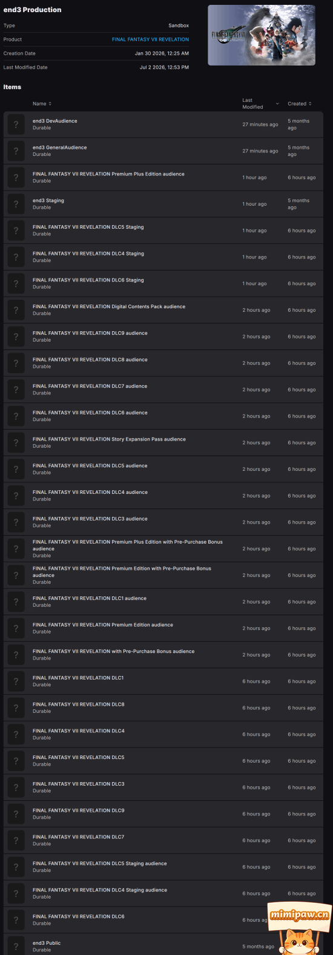The width and height of the screenshot is (333, 955).
Task: Open the FINAL FANTASY VII REVELATION DLC1 item
Action: tap(163, 681)
